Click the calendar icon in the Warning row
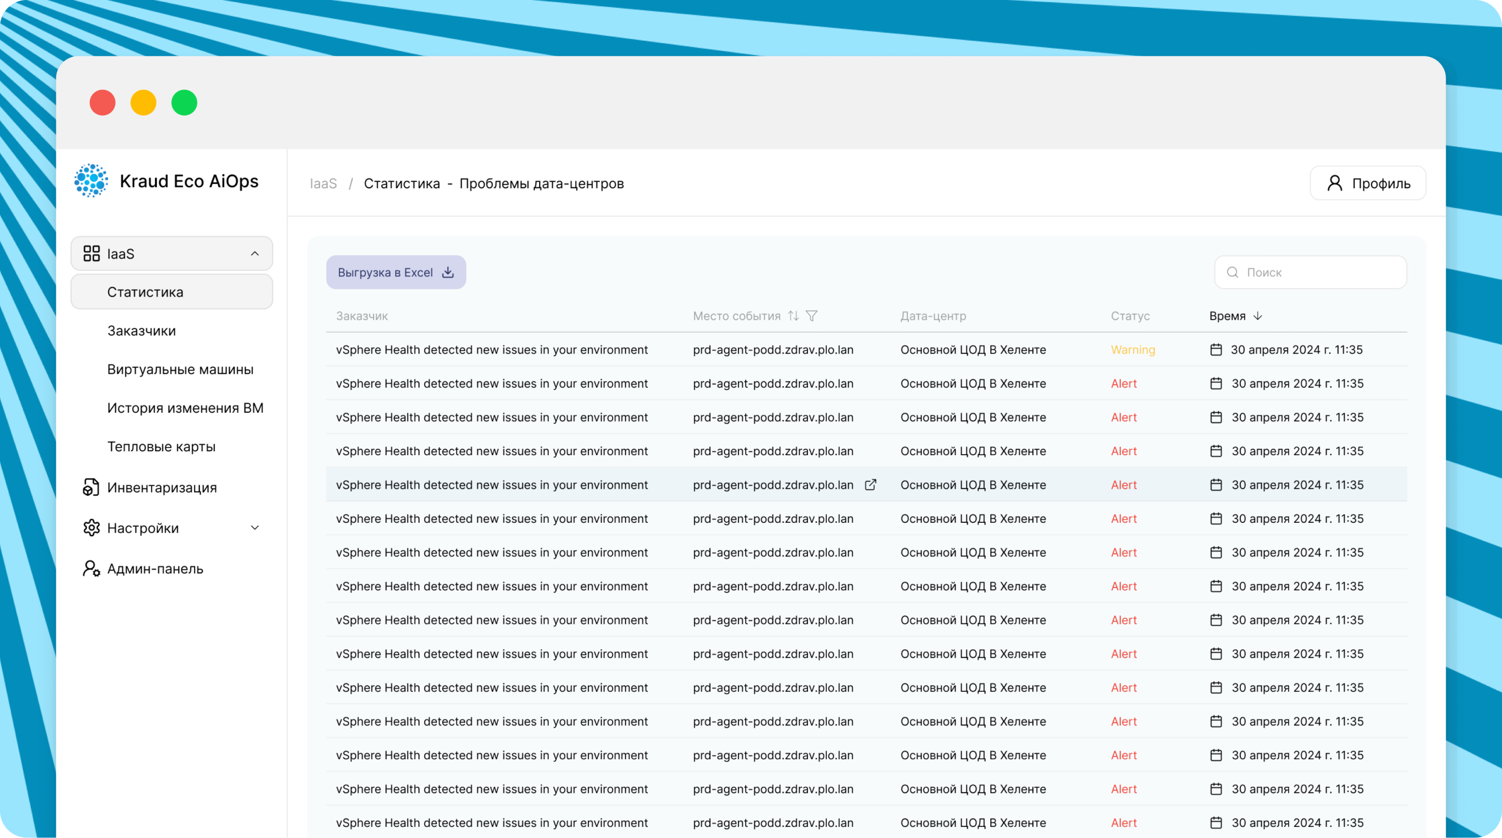 pos(1216,350)
